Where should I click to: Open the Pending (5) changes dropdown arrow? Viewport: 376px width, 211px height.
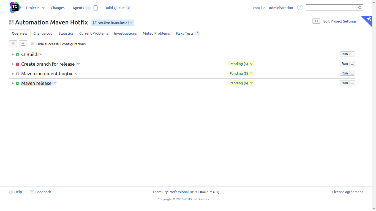(x=251, y=73)
